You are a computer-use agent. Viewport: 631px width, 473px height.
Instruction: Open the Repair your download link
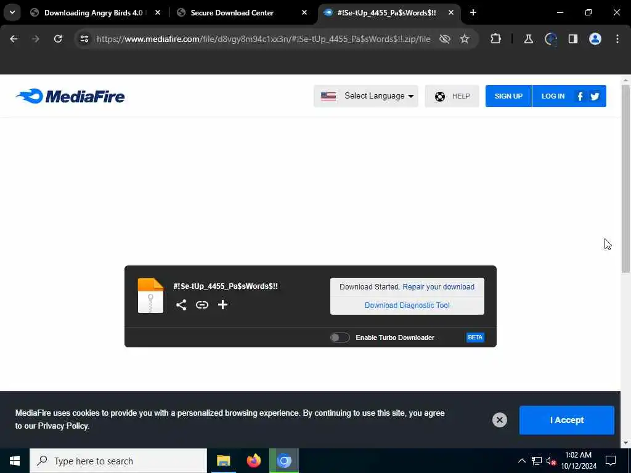tap(438, 287)
